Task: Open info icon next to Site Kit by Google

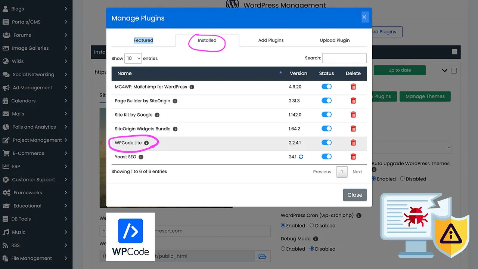Action: 157,115
